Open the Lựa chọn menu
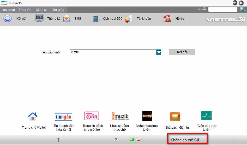The image size is (247, 145). (8, 10)
